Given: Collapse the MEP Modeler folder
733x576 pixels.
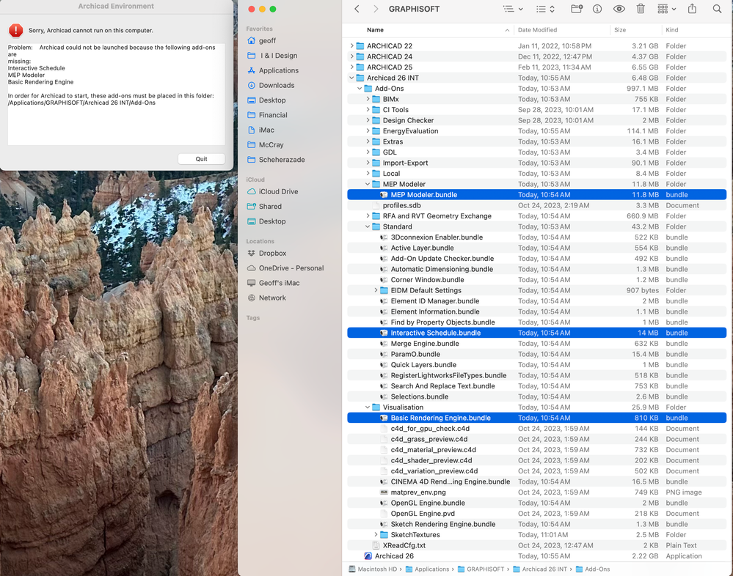Looking at the screenshot, I should click(368, 185).
